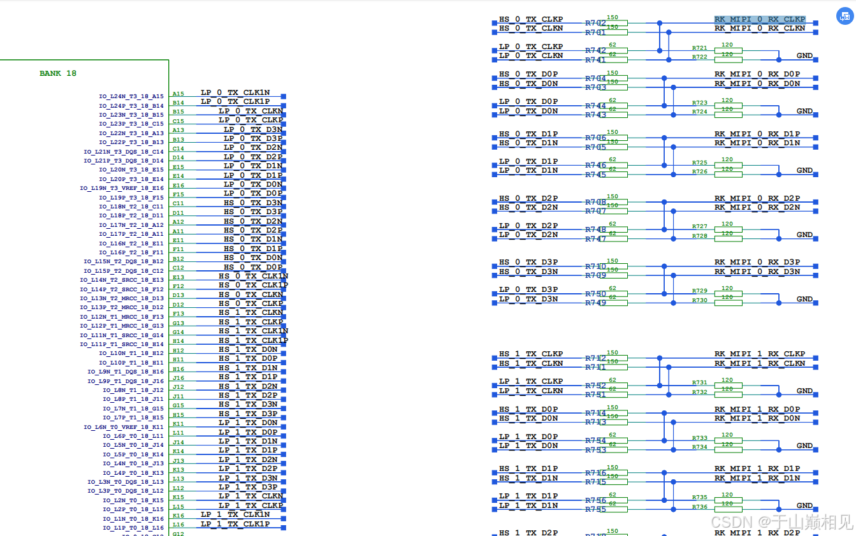Image resolution: width=856 pixels, height=536 pixels.
Task: Select pin name IO_L24P_T3_18_B14
Action: (x=131, y=105)
